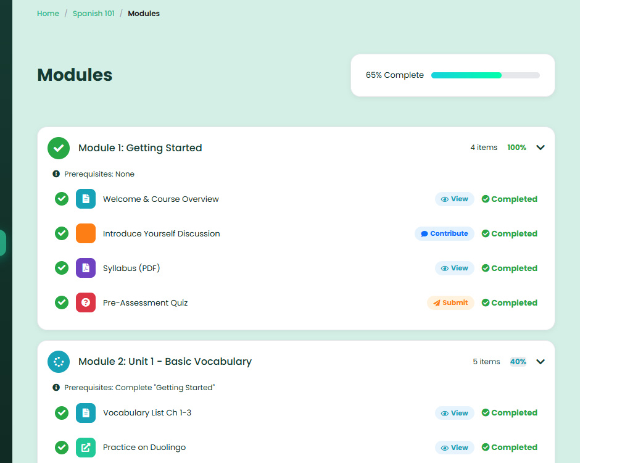Collapse Module 1: Getting Started using its chevron
This screenshot has height=463, width=617.
coord(540,148)
